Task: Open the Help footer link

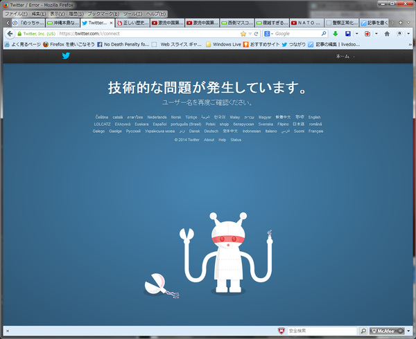Action: [222, 140]
